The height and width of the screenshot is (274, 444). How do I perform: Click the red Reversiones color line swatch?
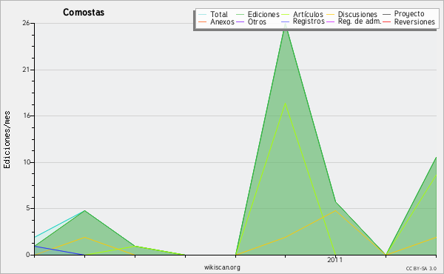point(386,21)
